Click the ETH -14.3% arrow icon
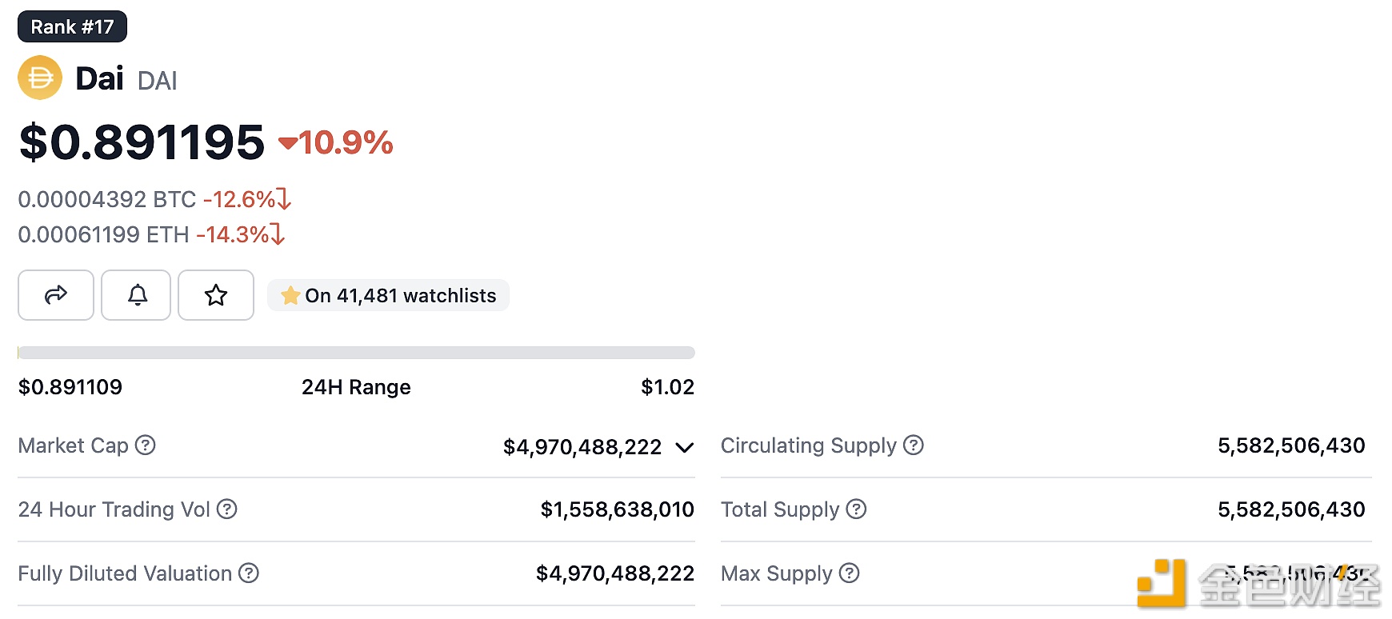The height and width of the screenshot is (619, 1392). pos(278,234)
